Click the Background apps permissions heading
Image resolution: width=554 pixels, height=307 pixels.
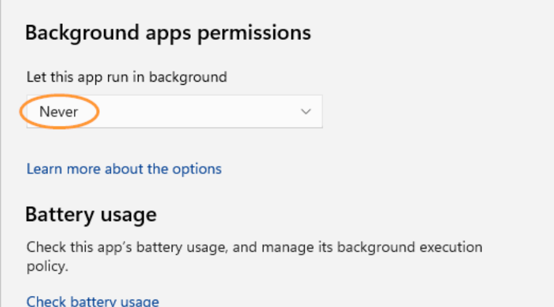tap(168, 33)
